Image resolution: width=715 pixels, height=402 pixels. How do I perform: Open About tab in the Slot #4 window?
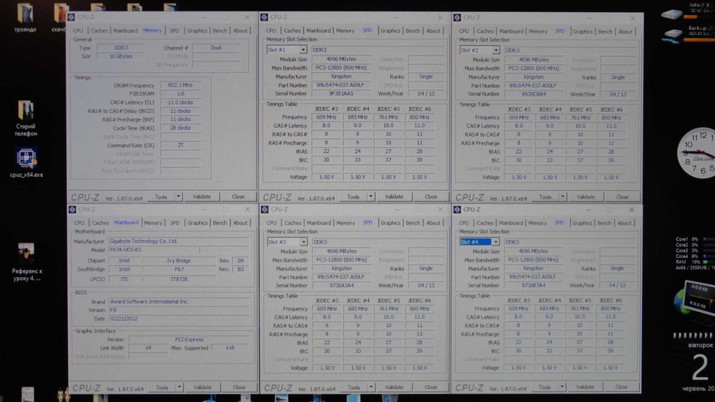pos(625,223)
